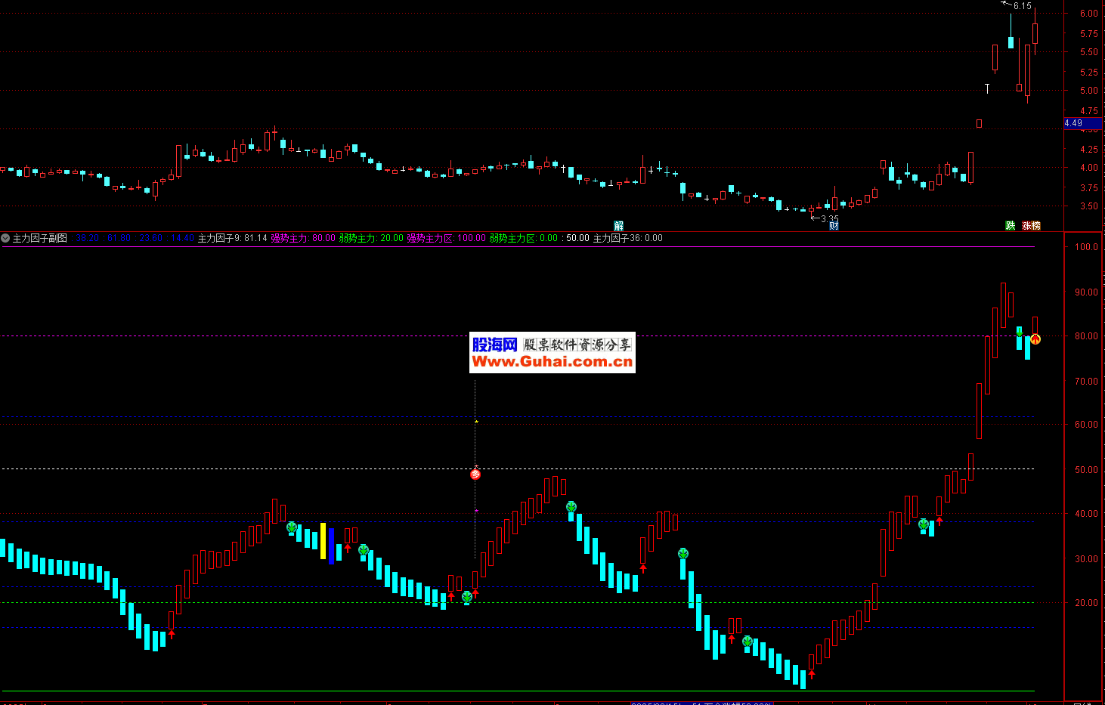Screen dimensions: 1105x705
Task: Click the orange signal icon near the 80 level
Action: point(1035,339)
